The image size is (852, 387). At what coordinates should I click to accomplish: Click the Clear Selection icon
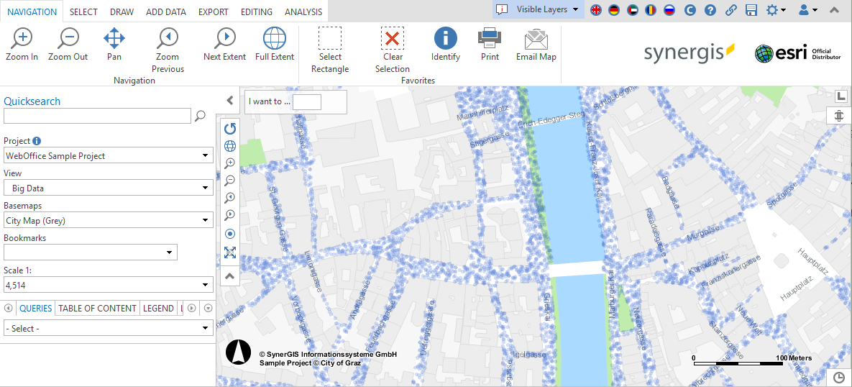(392, 38)
